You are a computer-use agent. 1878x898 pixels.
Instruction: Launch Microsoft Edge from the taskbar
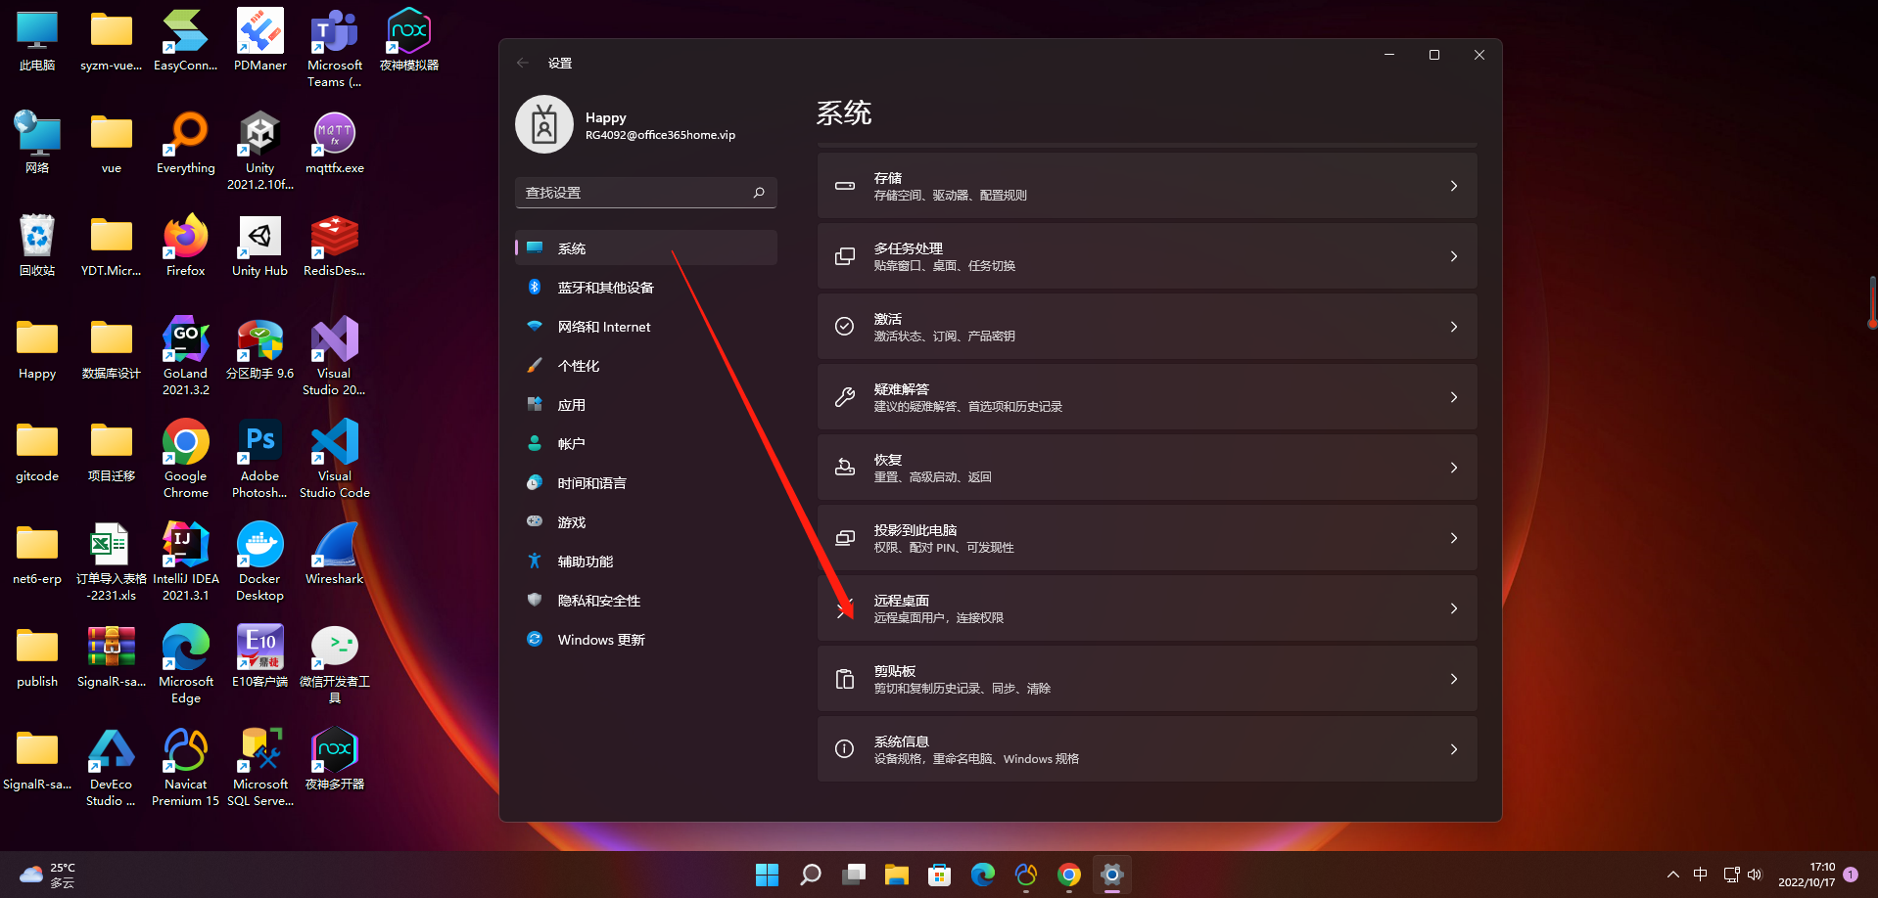[981, 875]
